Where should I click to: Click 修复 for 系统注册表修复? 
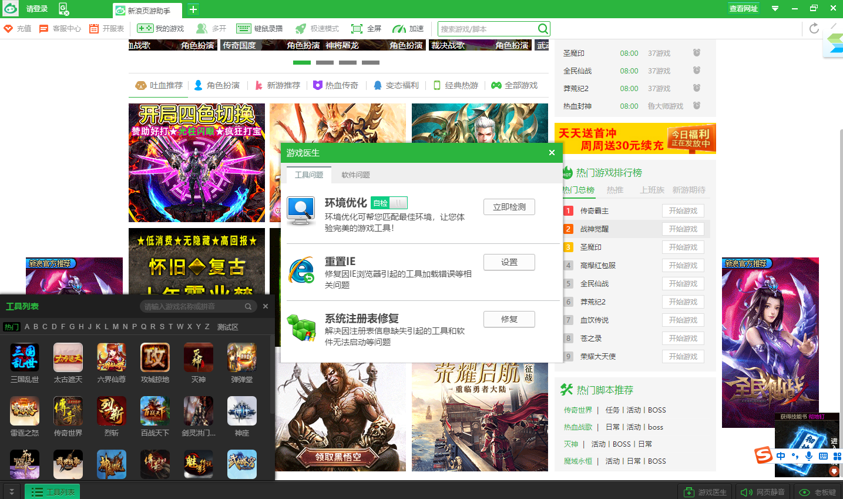tap(509, 319)
